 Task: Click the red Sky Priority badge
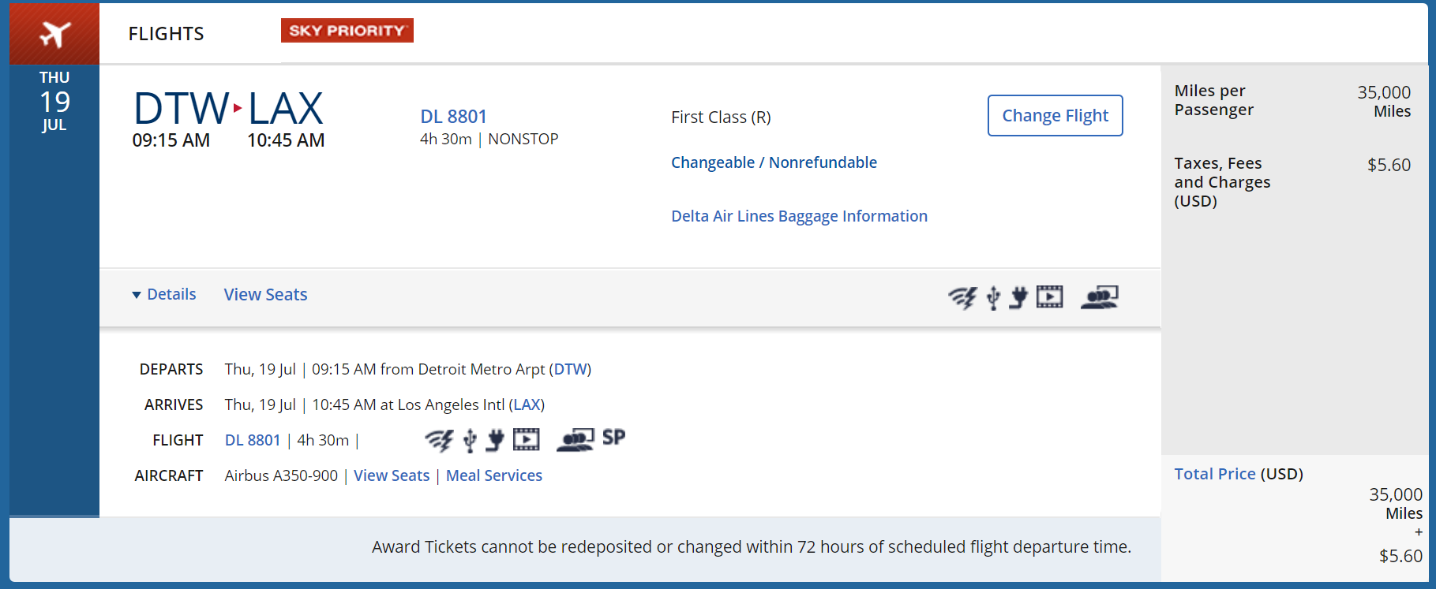coord(347,31)
